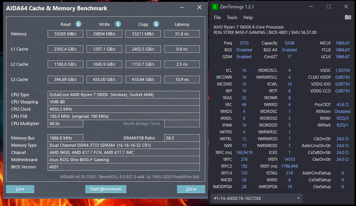Open the ZenTimings File menu

point(217,17)
